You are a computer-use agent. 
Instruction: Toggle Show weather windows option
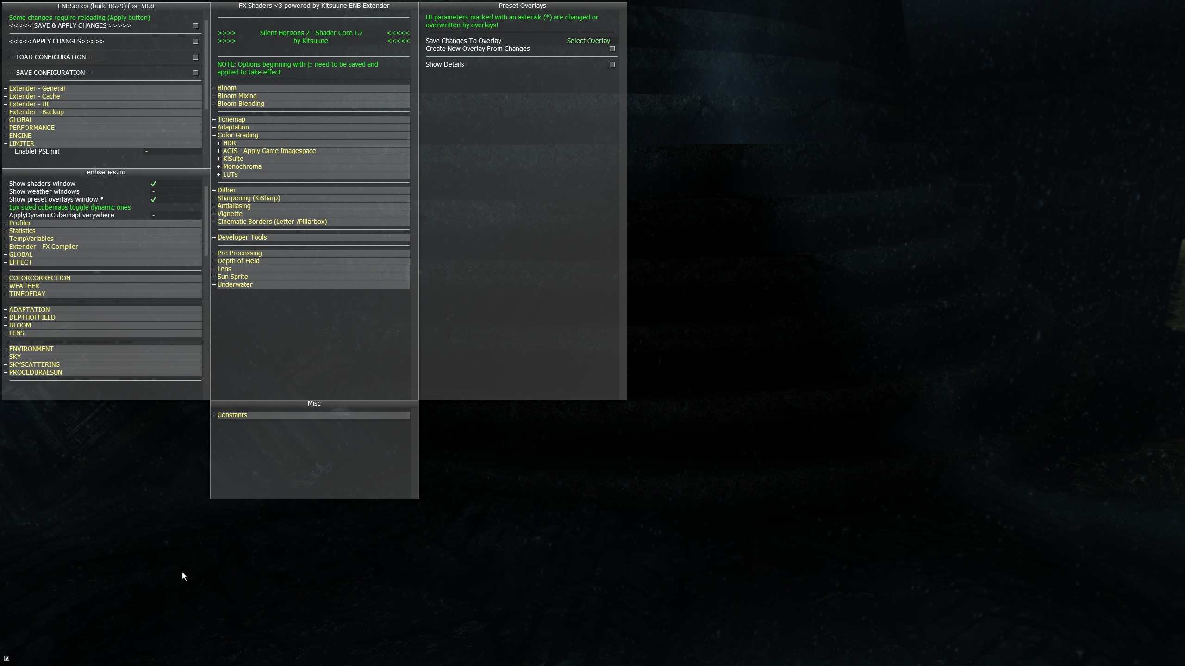click(153, 192)
